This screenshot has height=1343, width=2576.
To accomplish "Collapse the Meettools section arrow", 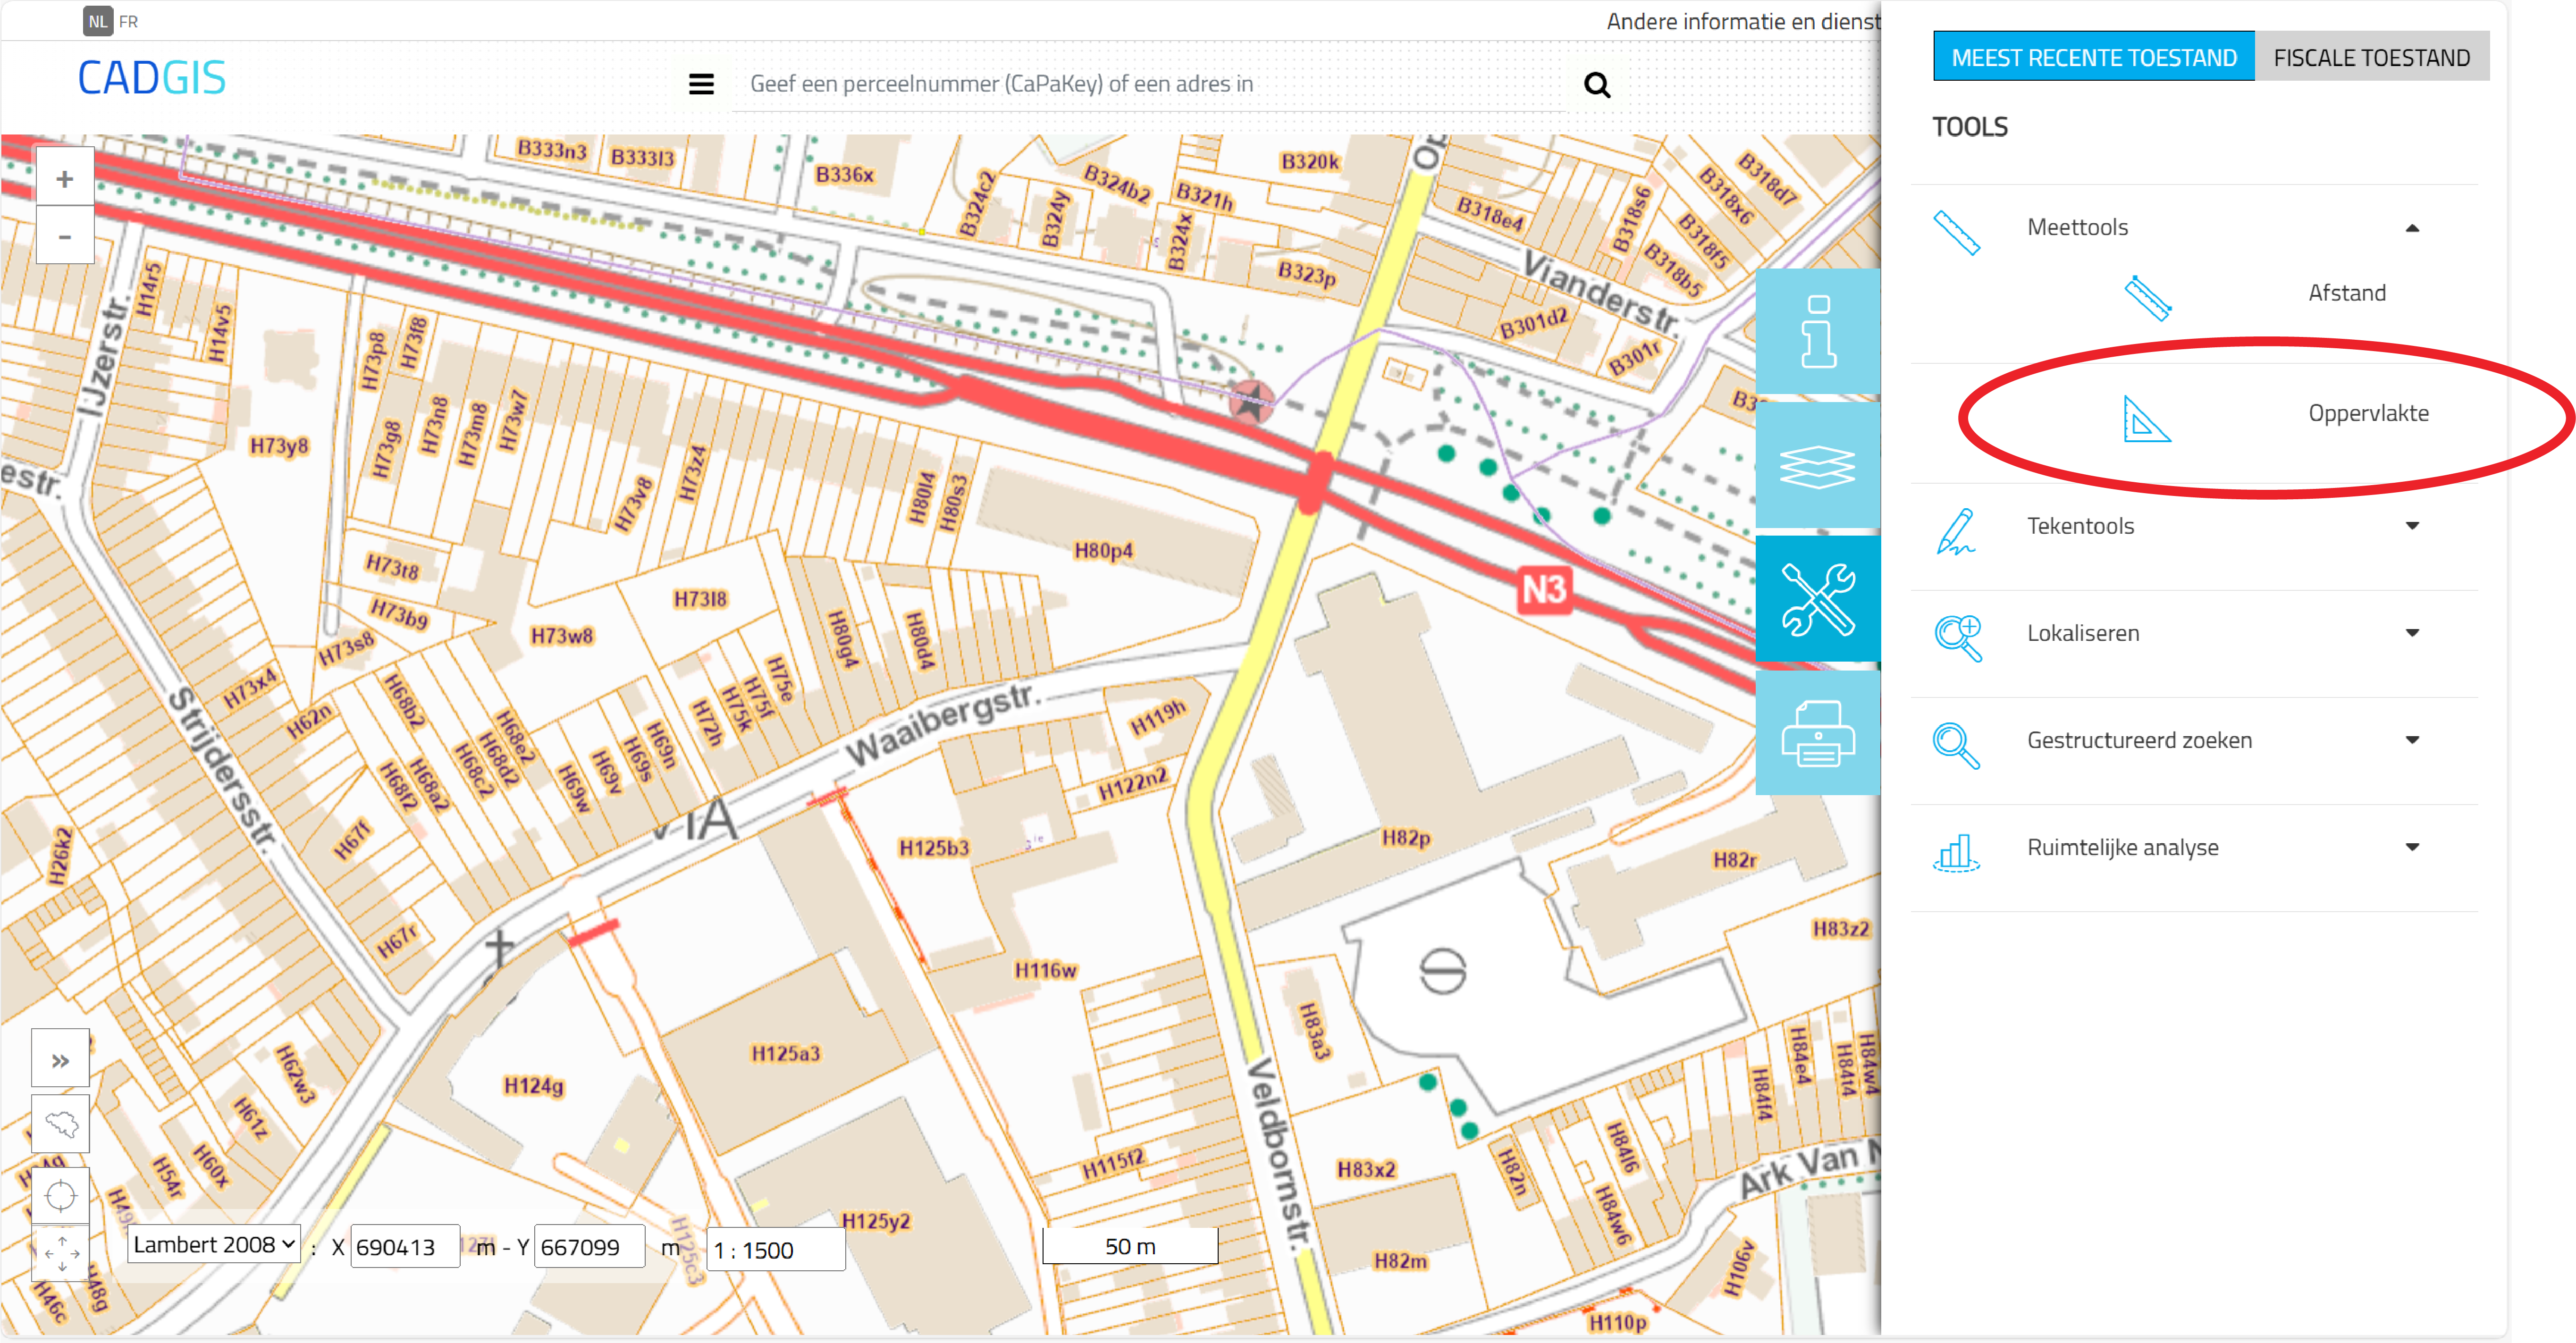I will tap(2412, 228).
